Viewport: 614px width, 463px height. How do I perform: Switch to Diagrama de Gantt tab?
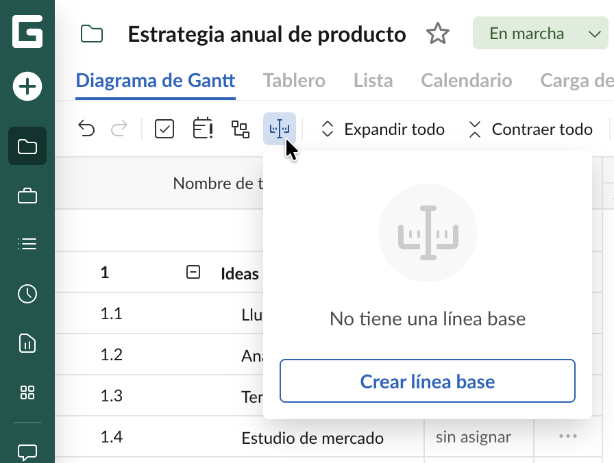coord(156,81)
